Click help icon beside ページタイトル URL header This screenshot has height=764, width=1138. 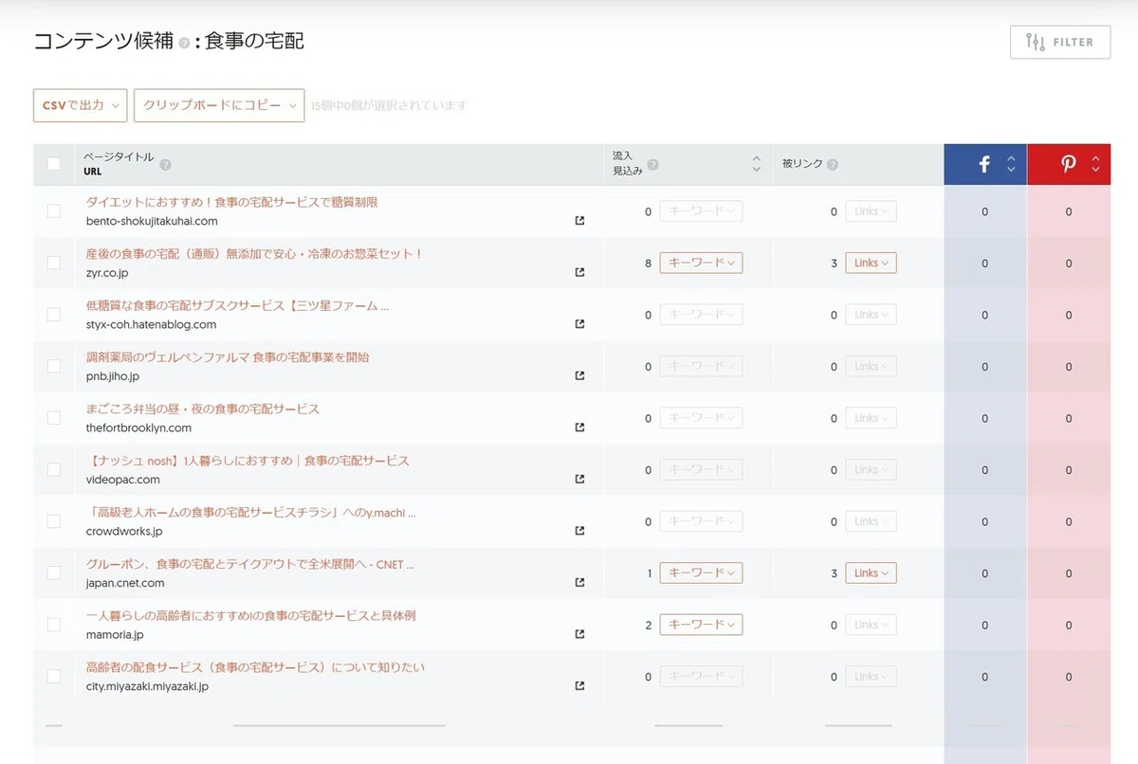pyautogui.click(x=165, y=165)
